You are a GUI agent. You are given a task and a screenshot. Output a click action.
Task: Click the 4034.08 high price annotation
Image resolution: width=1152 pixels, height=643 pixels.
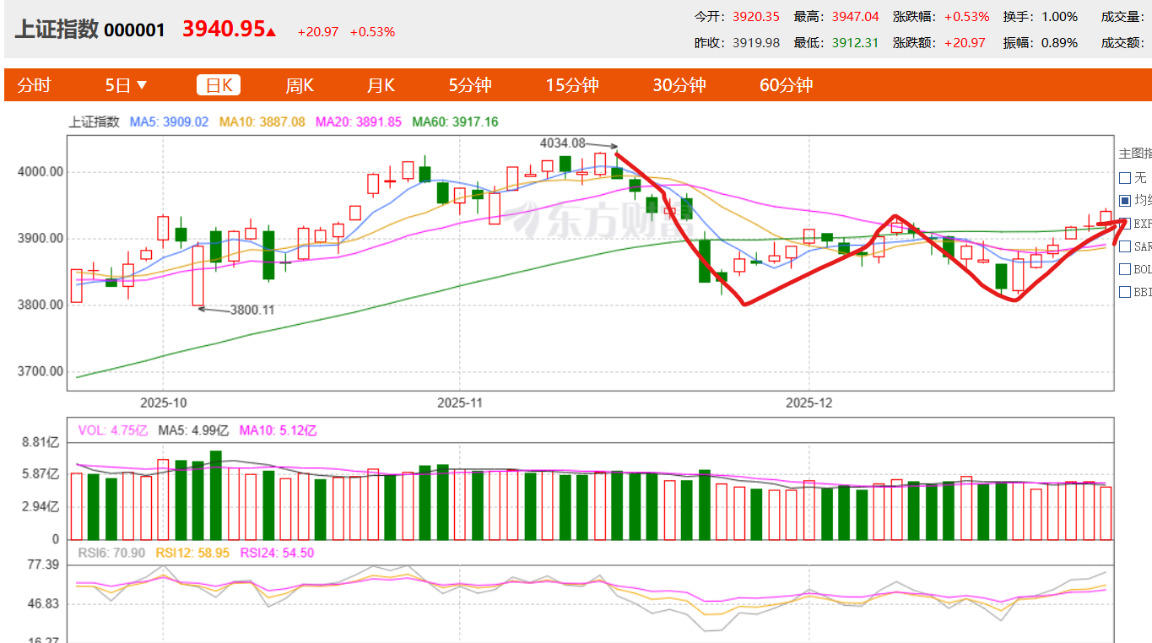(x=563, y=143)
